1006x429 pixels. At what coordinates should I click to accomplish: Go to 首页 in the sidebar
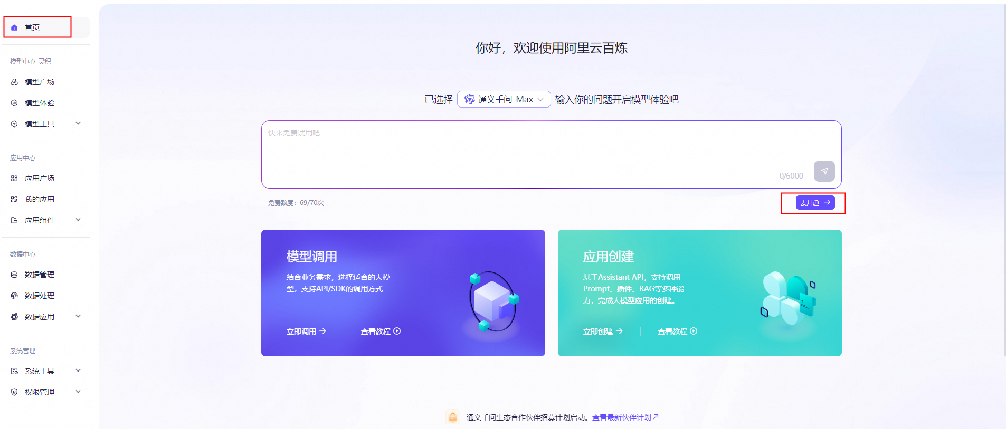pos(46,27)
